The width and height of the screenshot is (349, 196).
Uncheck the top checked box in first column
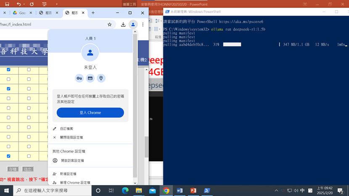(8, 70)
